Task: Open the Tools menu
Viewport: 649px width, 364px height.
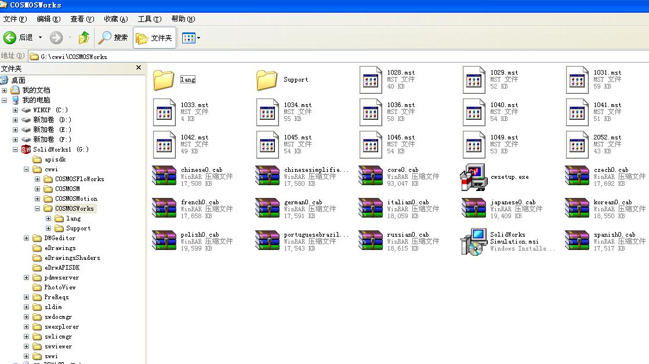Action: click(x=150, y=19)
